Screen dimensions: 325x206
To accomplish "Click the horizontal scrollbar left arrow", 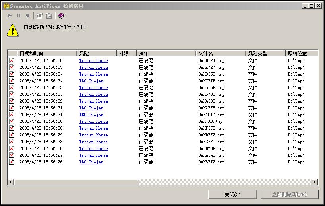I will (x=11, y=182).
